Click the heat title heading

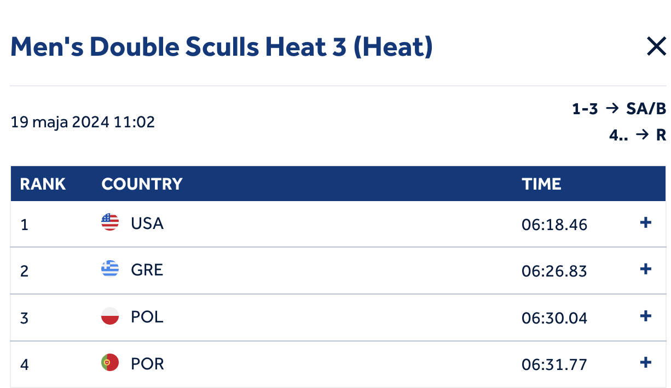[222, 47]
